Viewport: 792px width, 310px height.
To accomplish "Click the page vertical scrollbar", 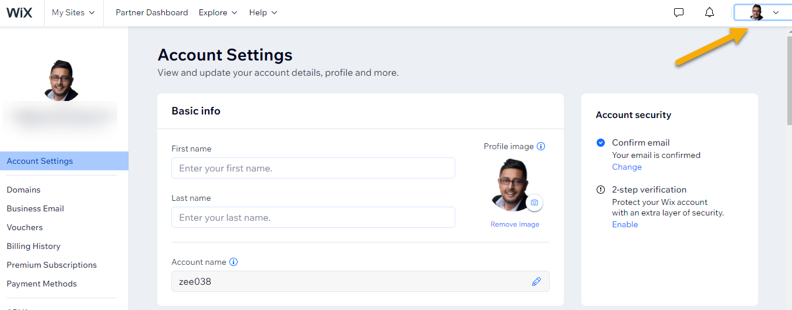I will pyautogui.click(x=788, y=76).
